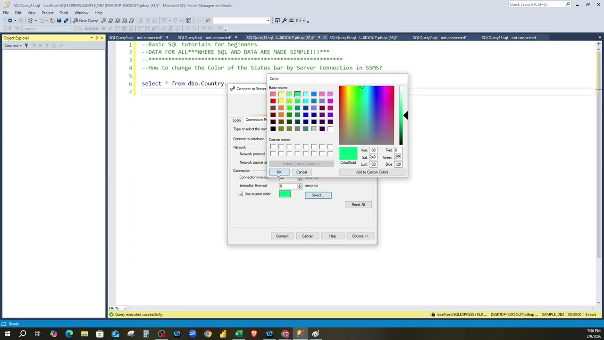The width and height of the screenshot is (604, 340).
Task: Click the Object Explorer filter icon
Action: (x=47, y=46)
